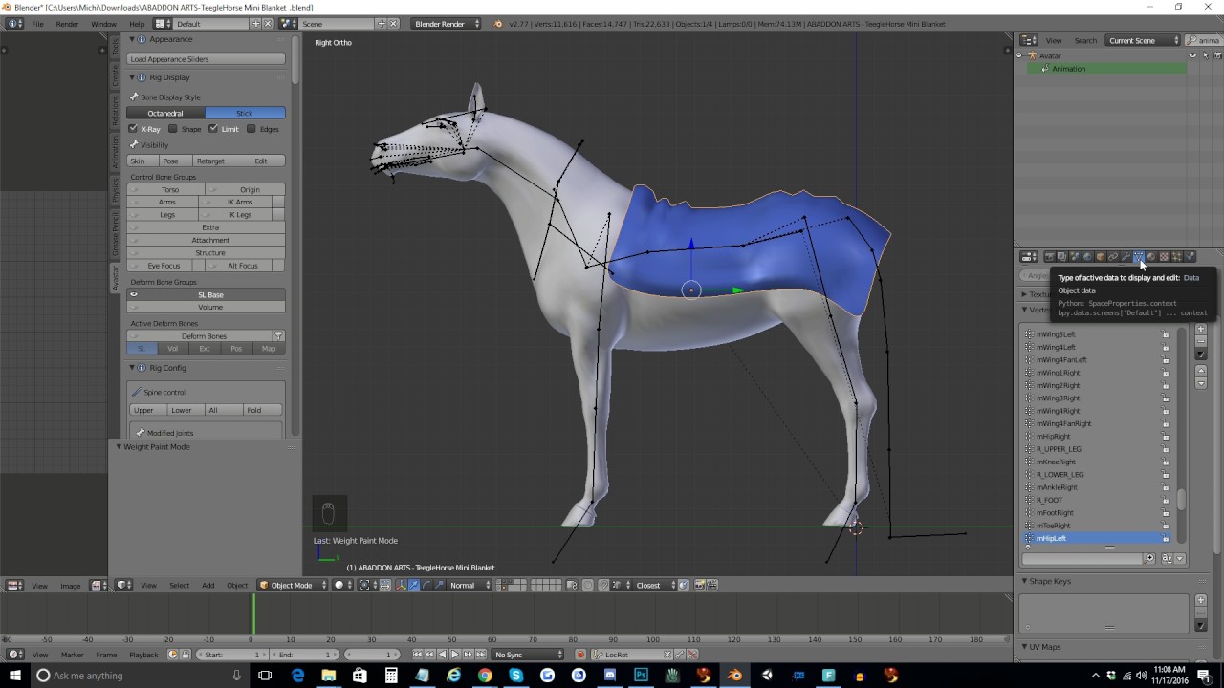Toggle the Limit checkbox
The height and width of the screenshot is (688, 1224).
tap(213, 129)
